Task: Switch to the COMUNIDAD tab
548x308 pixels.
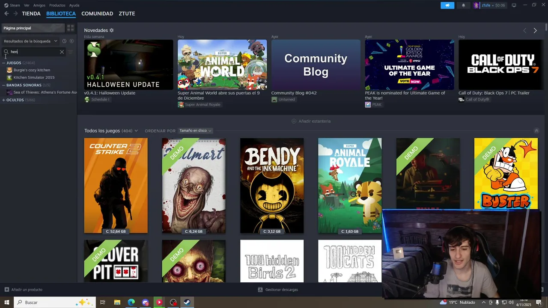Action: point(97,14)
